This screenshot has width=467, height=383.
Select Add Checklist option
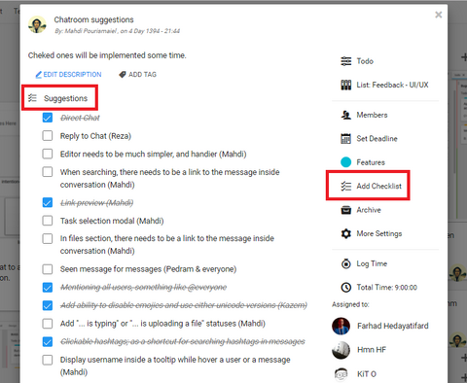(378, 186)
